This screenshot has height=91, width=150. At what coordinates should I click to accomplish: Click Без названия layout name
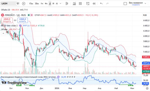click(136, 3)
